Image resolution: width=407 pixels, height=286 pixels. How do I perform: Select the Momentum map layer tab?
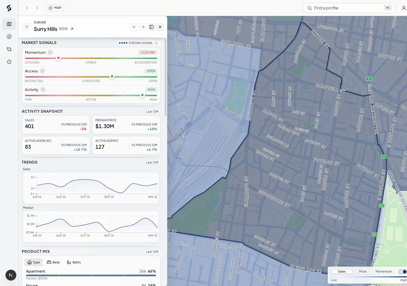click(384, 271)
